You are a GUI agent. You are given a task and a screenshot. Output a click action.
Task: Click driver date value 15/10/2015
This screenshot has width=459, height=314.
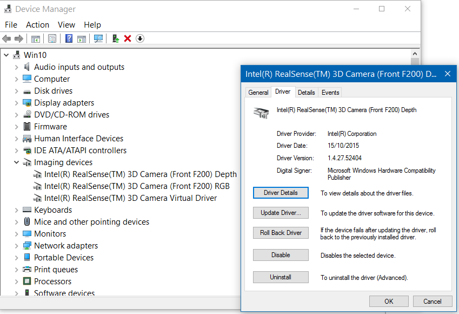pos(343,146)
